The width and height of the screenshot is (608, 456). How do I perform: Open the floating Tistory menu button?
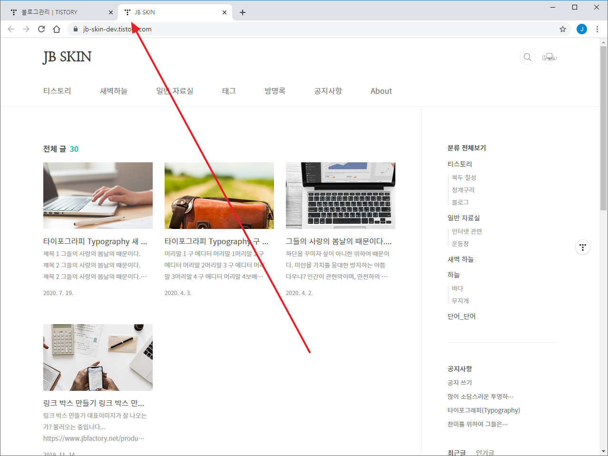[583, 247]
